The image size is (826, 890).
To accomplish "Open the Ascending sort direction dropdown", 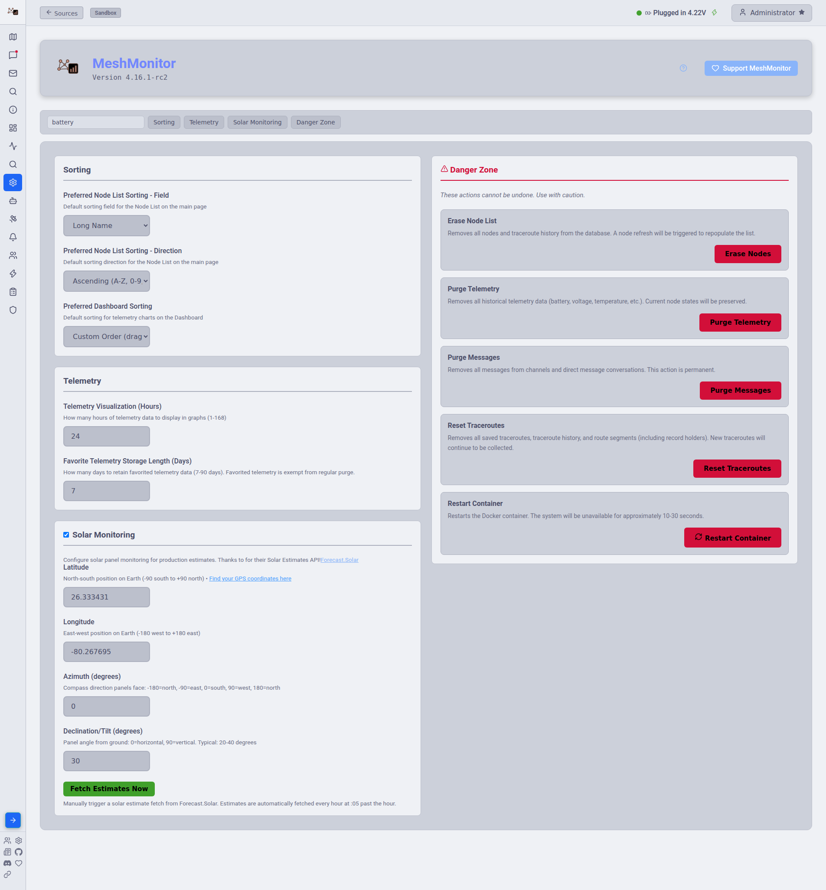I will coord(106,281).
